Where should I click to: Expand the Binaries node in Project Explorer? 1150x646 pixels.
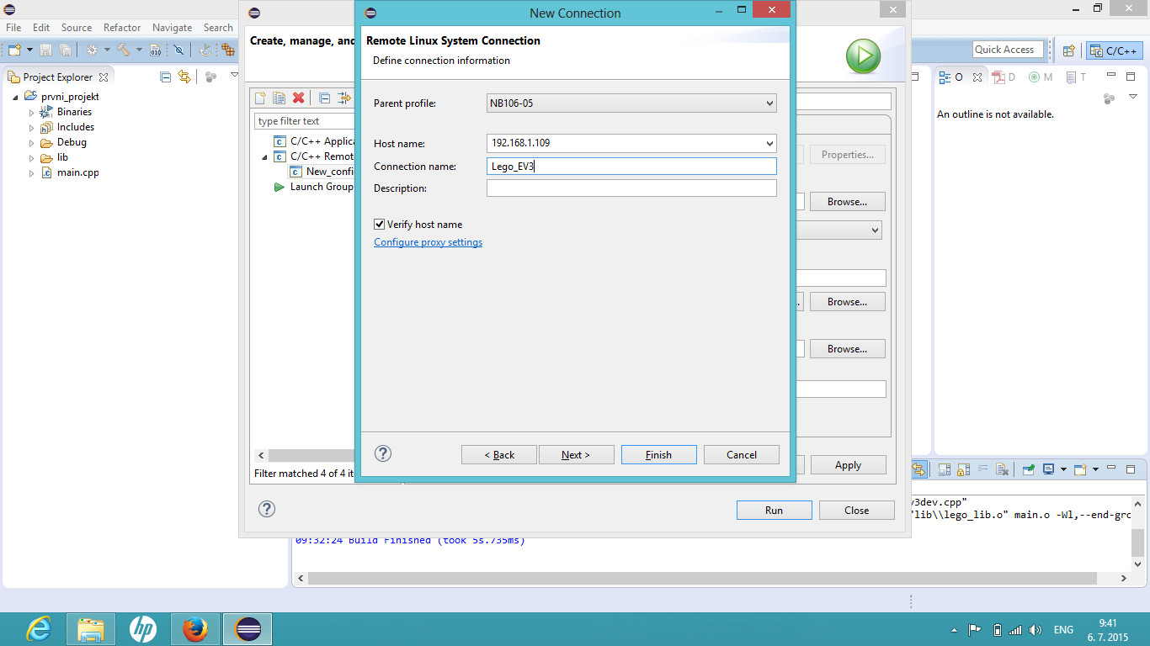pos(32,113)
